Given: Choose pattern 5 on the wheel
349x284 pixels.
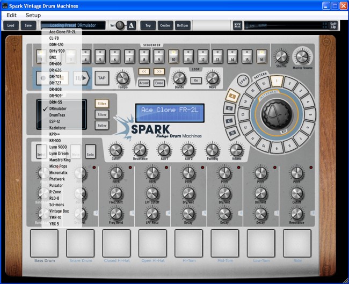Looking at the screenshot, I should coord(310,114).
